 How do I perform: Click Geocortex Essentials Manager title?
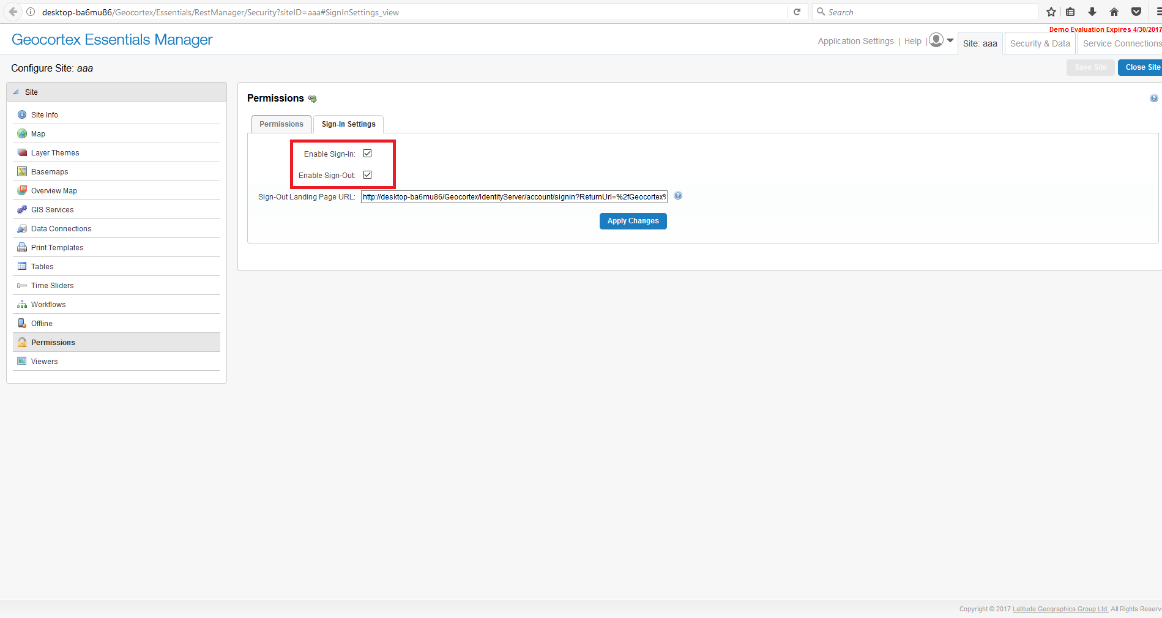click(x=112, y=40)
